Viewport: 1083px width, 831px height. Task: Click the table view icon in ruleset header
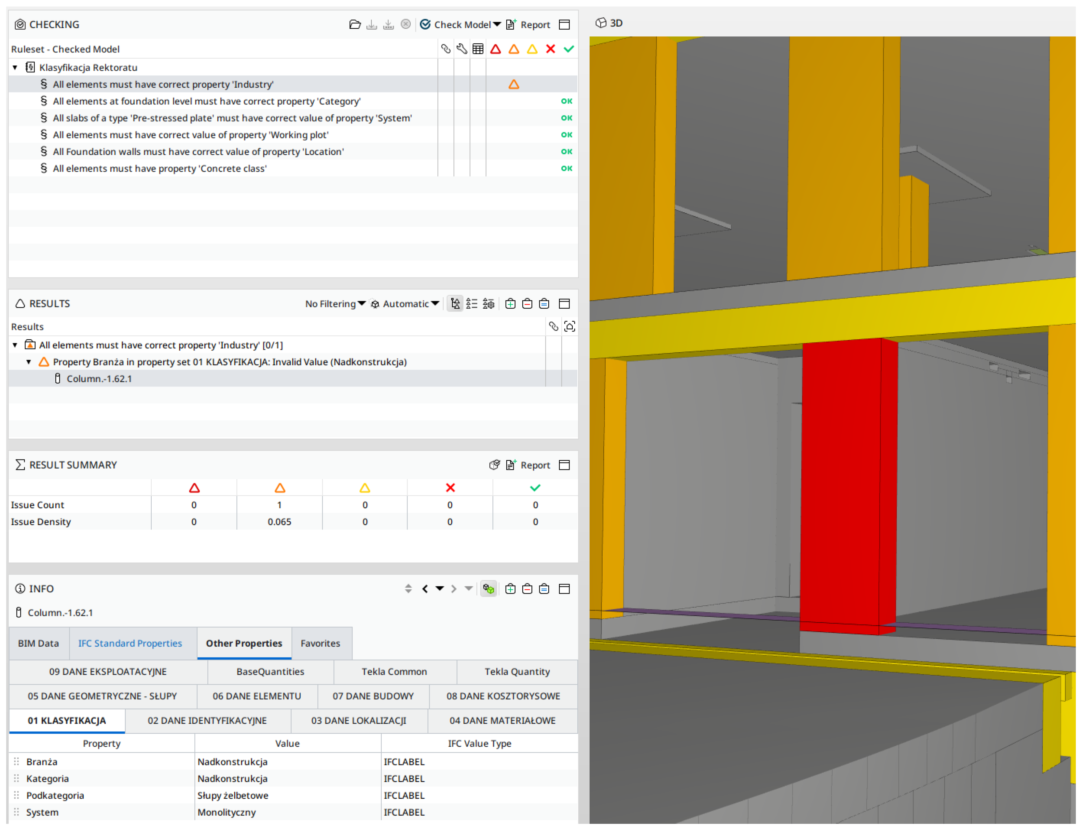[x=477, y=49]
